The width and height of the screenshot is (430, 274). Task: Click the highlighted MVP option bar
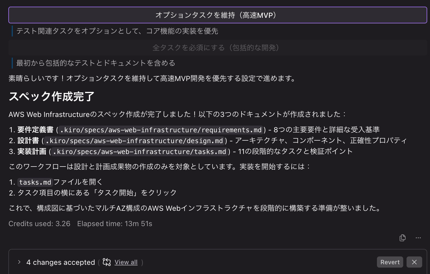click(215, 15)
